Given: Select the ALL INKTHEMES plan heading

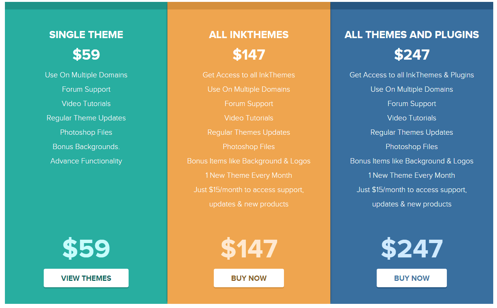Looking at the screenshot, I should click(249, 35).
